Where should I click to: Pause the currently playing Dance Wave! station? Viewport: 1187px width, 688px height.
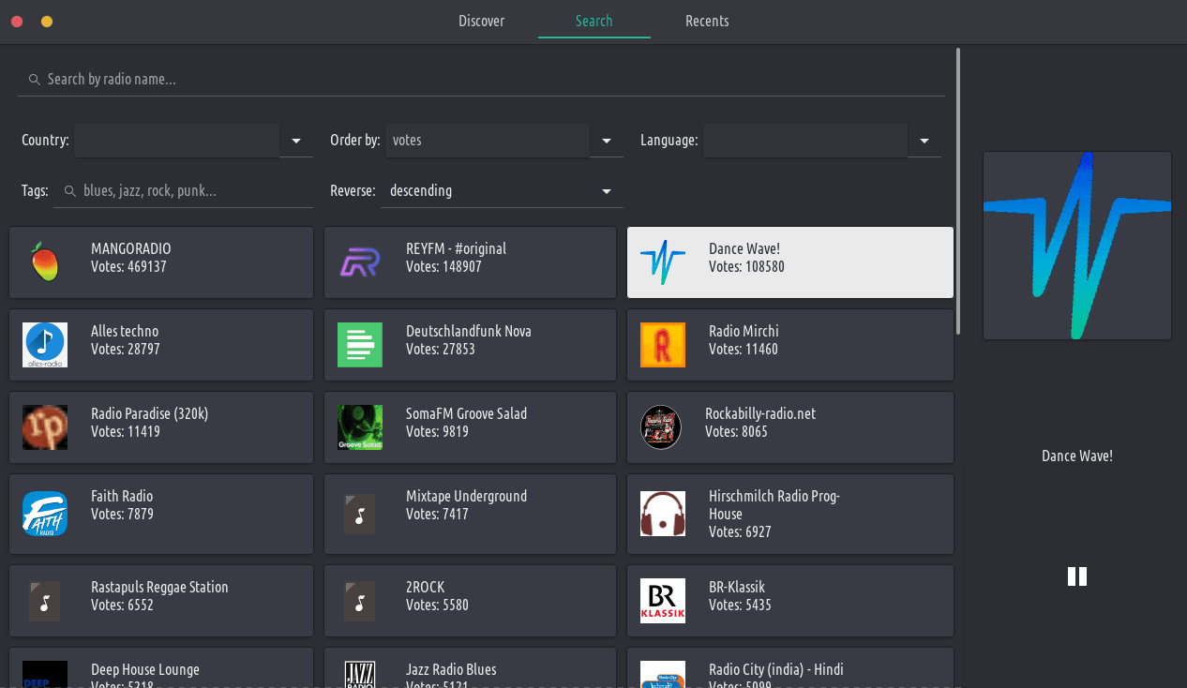1076,576
